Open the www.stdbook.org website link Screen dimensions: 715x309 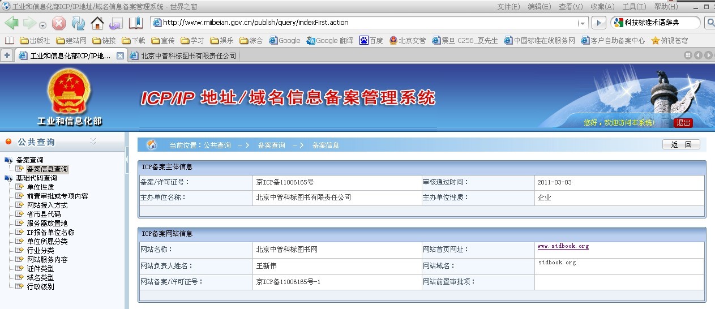(563, 246)
